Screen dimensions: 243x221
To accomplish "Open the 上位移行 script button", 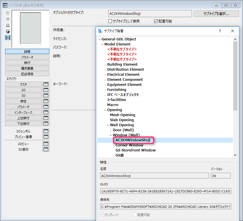I will point(23,118).
